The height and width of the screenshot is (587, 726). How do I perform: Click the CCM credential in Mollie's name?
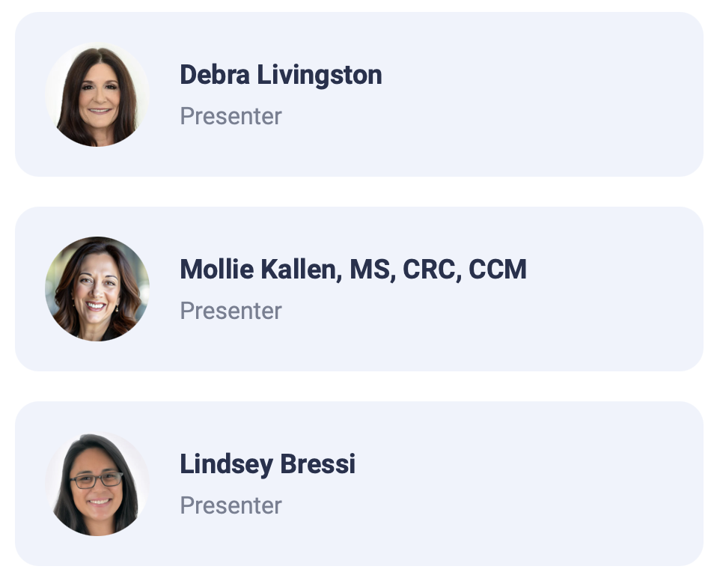pyautogui.click(x=498, y=270)
